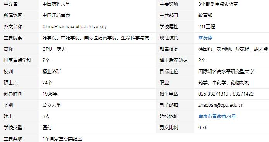
Task: Select the 中文名 label
Action: pyautogui.click(x=11, y=4)
